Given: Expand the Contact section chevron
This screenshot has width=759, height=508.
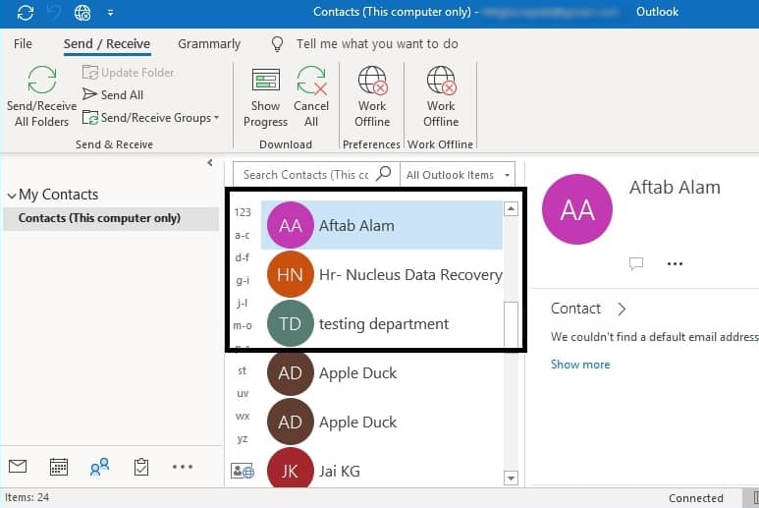Looking at the screenshot, I should tap(622, 309).
